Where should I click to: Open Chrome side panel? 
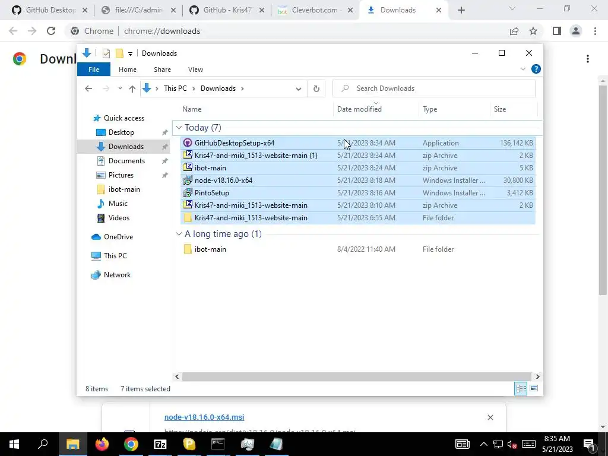point(557,31)
